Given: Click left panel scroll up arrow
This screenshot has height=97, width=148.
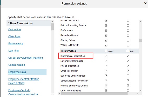Looking at the screenshot, I should pyautogui.click(x=52, y=22).
